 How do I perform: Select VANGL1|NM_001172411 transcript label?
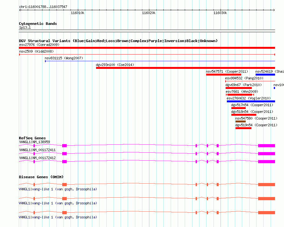[37, 150]
